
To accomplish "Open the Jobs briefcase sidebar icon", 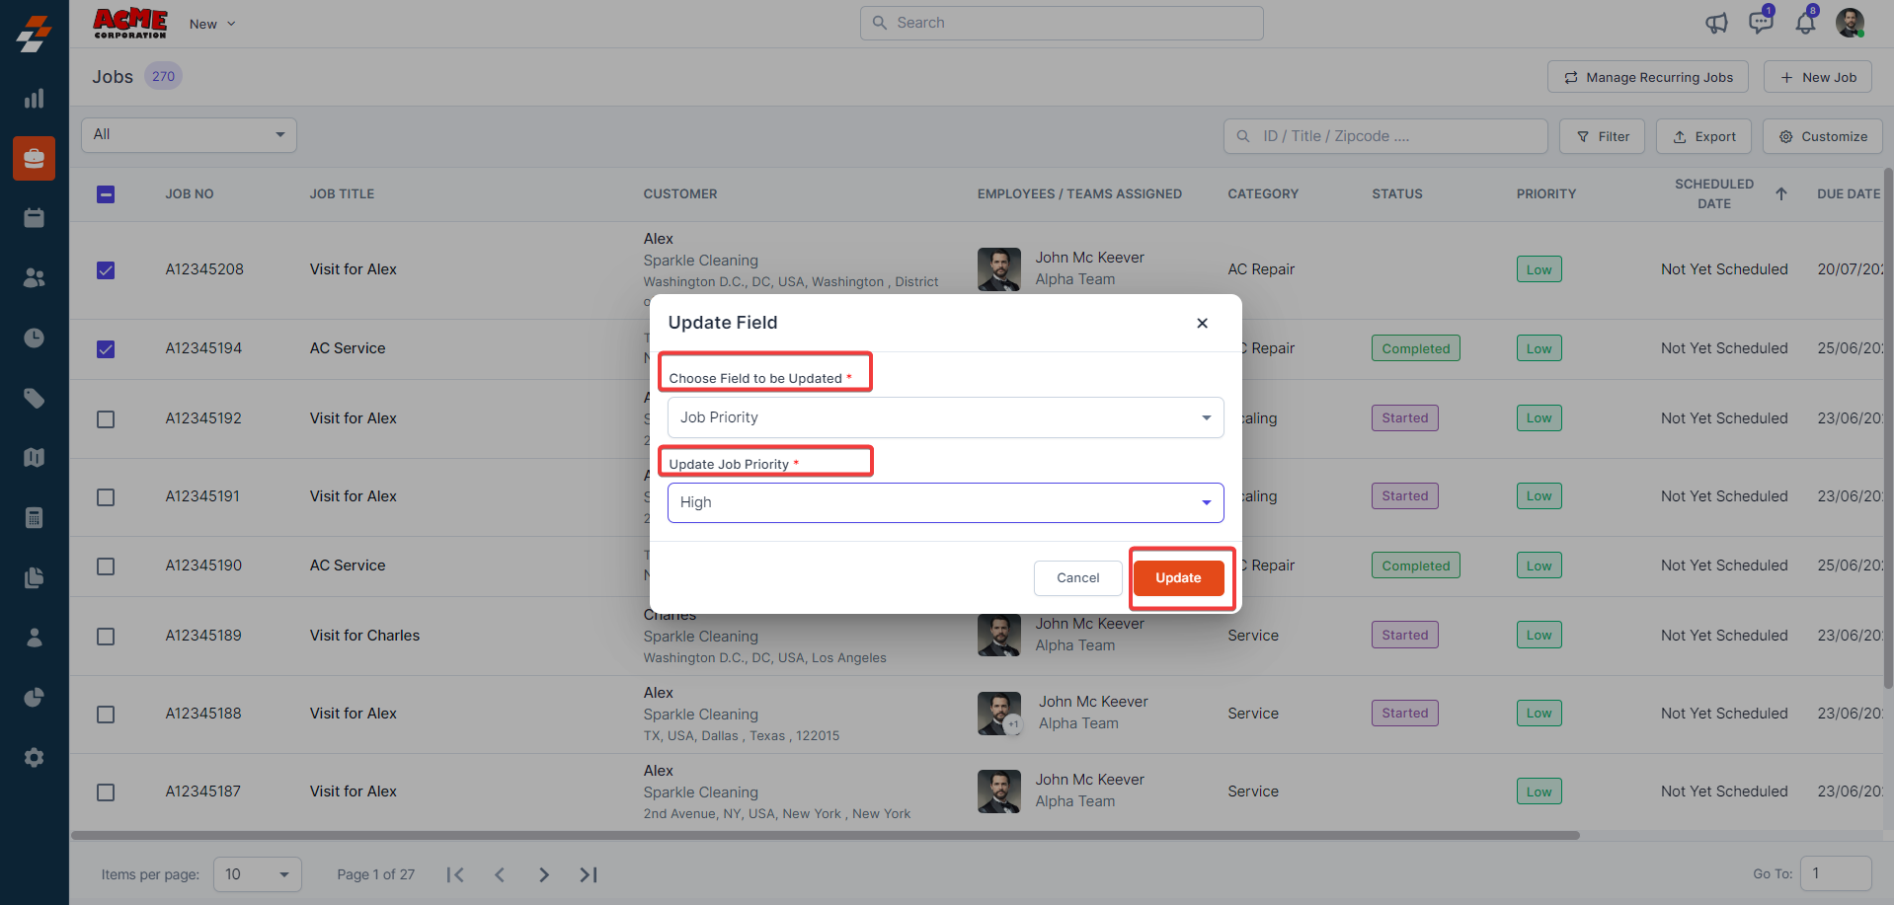I will coord(34,158).
